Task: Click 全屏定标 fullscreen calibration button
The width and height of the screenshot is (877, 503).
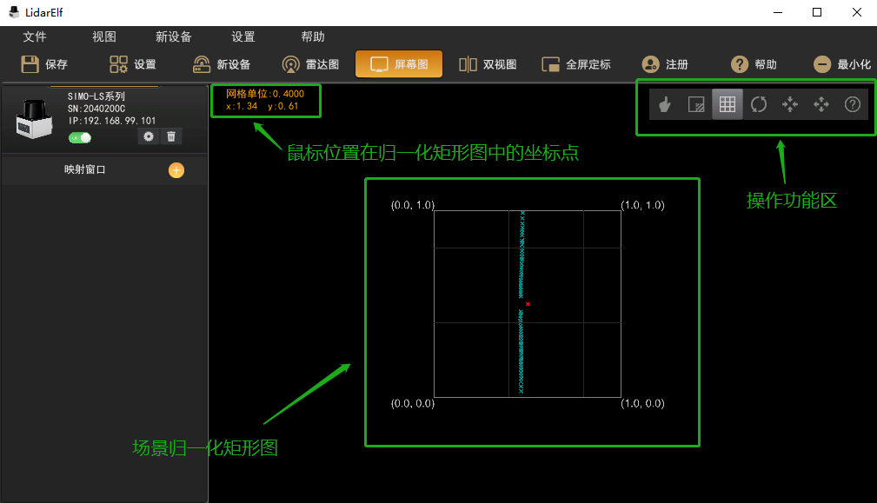Action: point(575,64)
